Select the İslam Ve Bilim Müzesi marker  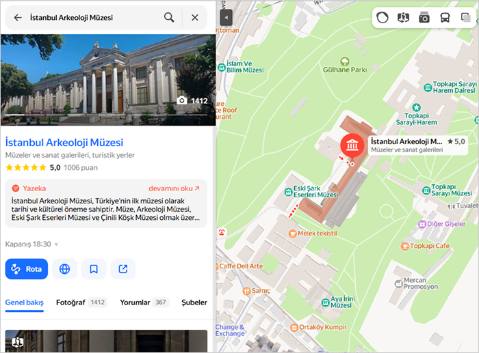[222, 67]
